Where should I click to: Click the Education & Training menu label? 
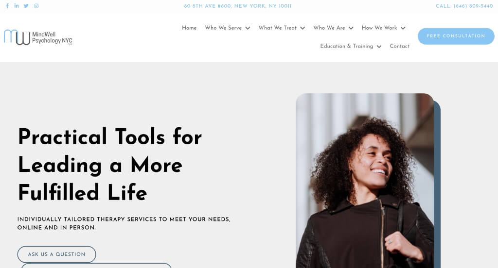346,46
